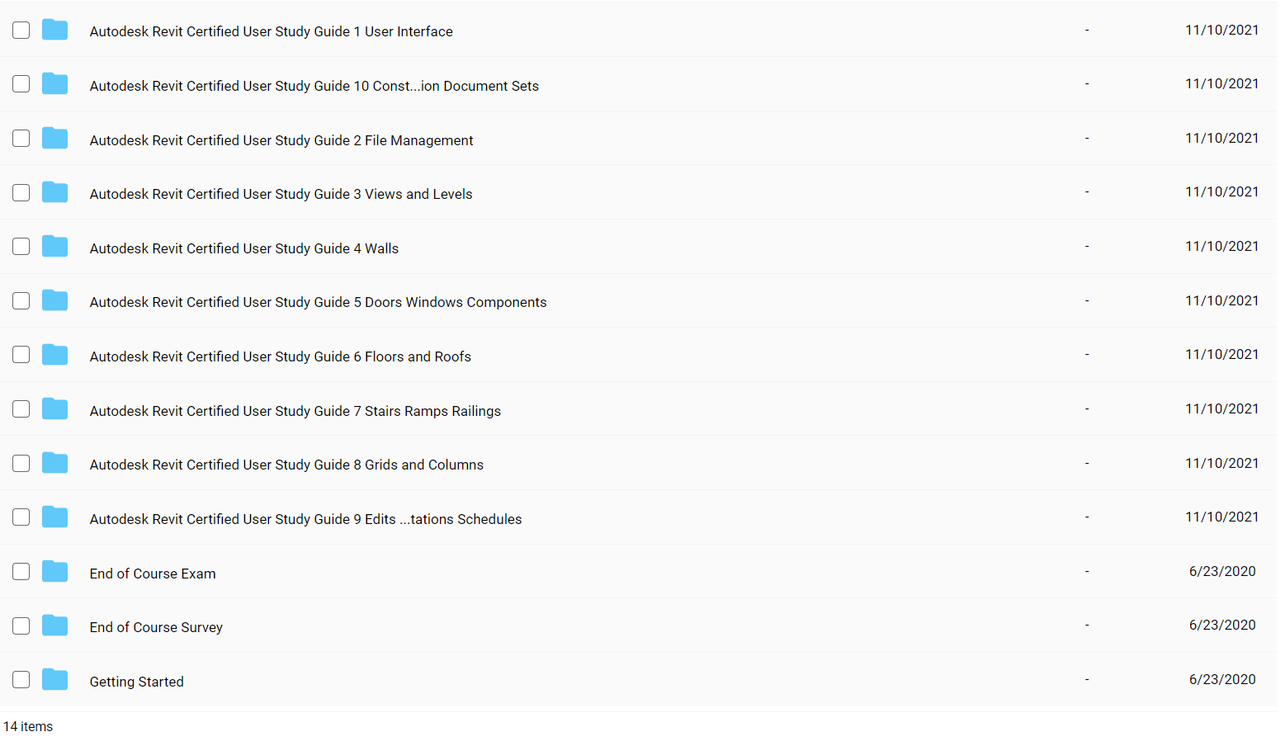
Task: Mark checkbox for Study Guide 9 Edits Schedules
Action: coord(21,517)
